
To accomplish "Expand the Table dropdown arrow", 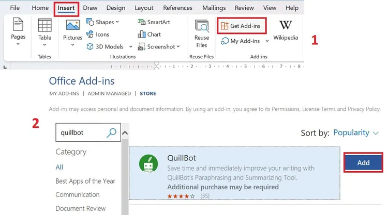I will coord(44,45).
